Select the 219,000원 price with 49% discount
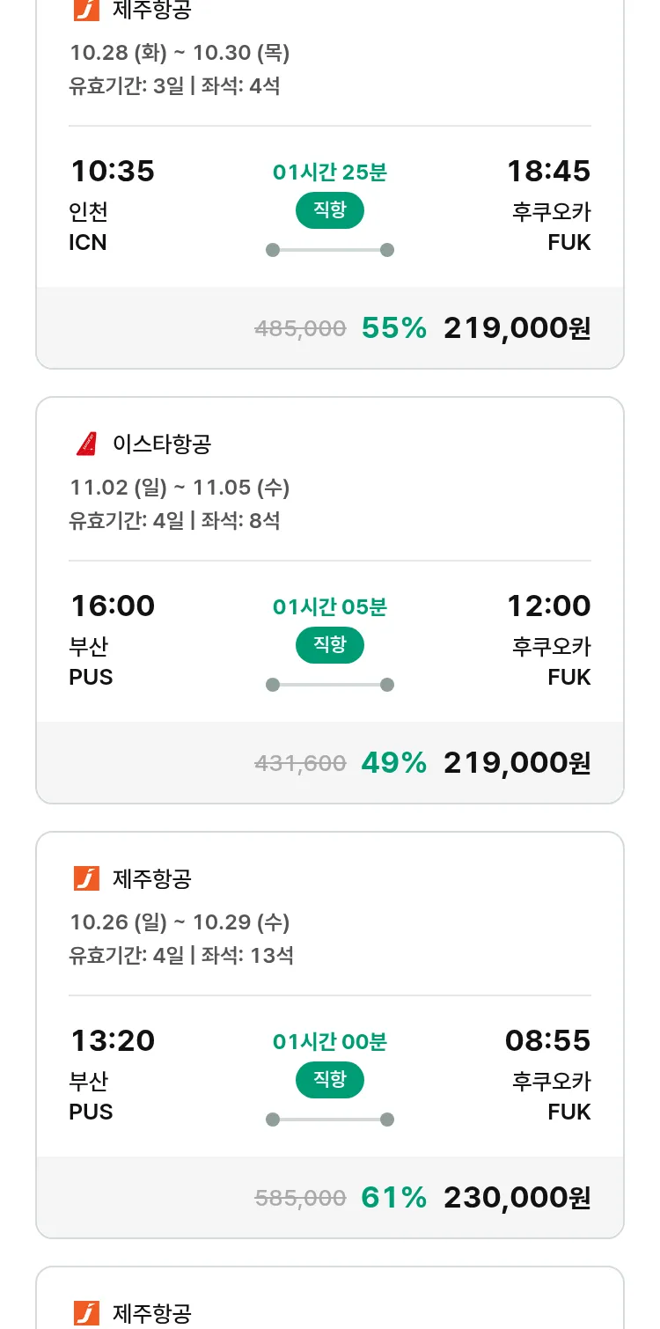 coord(517,763)
